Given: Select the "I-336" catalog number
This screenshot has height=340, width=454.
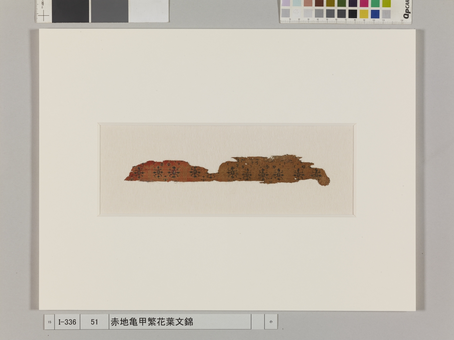Looking at the screenshot, I should point(67,322).
